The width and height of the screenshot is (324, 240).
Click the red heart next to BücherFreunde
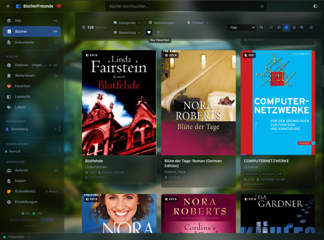pyautogui.click(x=59, y=6)
